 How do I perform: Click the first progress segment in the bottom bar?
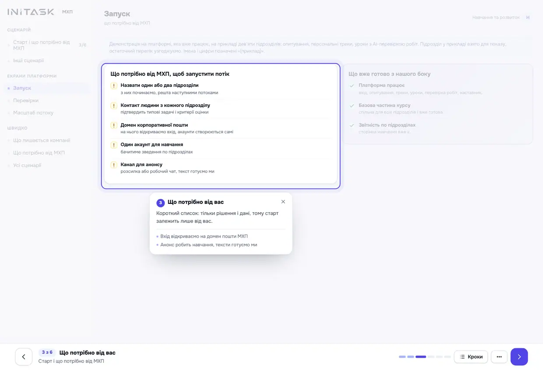point(402,357)
